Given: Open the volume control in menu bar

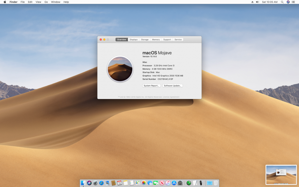Looking at the screenshot, I should tap(257, 2).
